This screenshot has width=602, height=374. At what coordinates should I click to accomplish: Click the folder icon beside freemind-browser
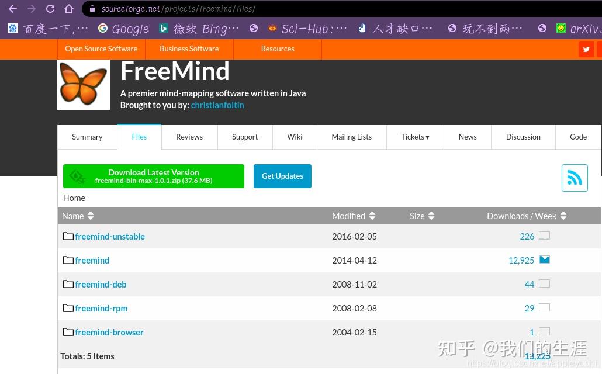pos(68,332)
